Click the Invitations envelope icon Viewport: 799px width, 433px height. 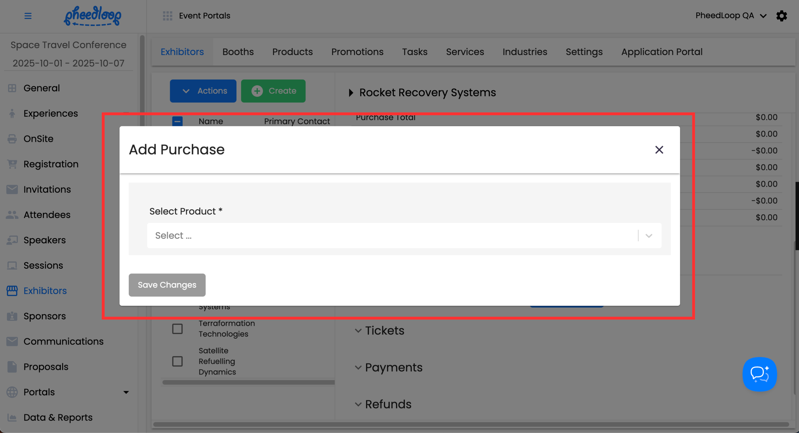coord(12,189)
